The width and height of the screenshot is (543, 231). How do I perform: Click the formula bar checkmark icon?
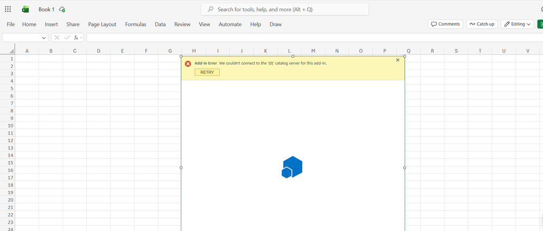pos(67,37)
